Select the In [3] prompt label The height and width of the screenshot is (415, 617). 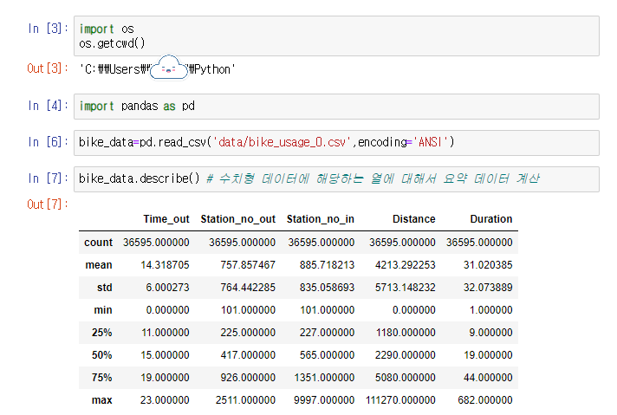pos(48,29)
